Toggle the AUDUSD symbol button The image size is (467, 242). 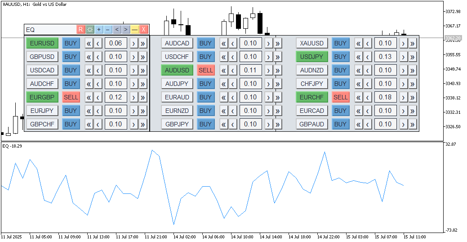pos(177,70)
